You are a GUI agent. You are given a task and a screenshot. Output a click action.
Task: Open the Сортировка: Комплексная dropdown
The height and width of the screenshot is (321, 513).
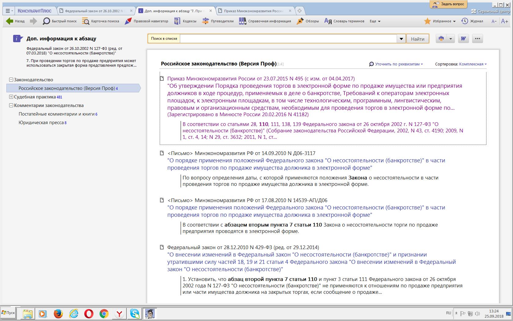(x=473, y=64)
